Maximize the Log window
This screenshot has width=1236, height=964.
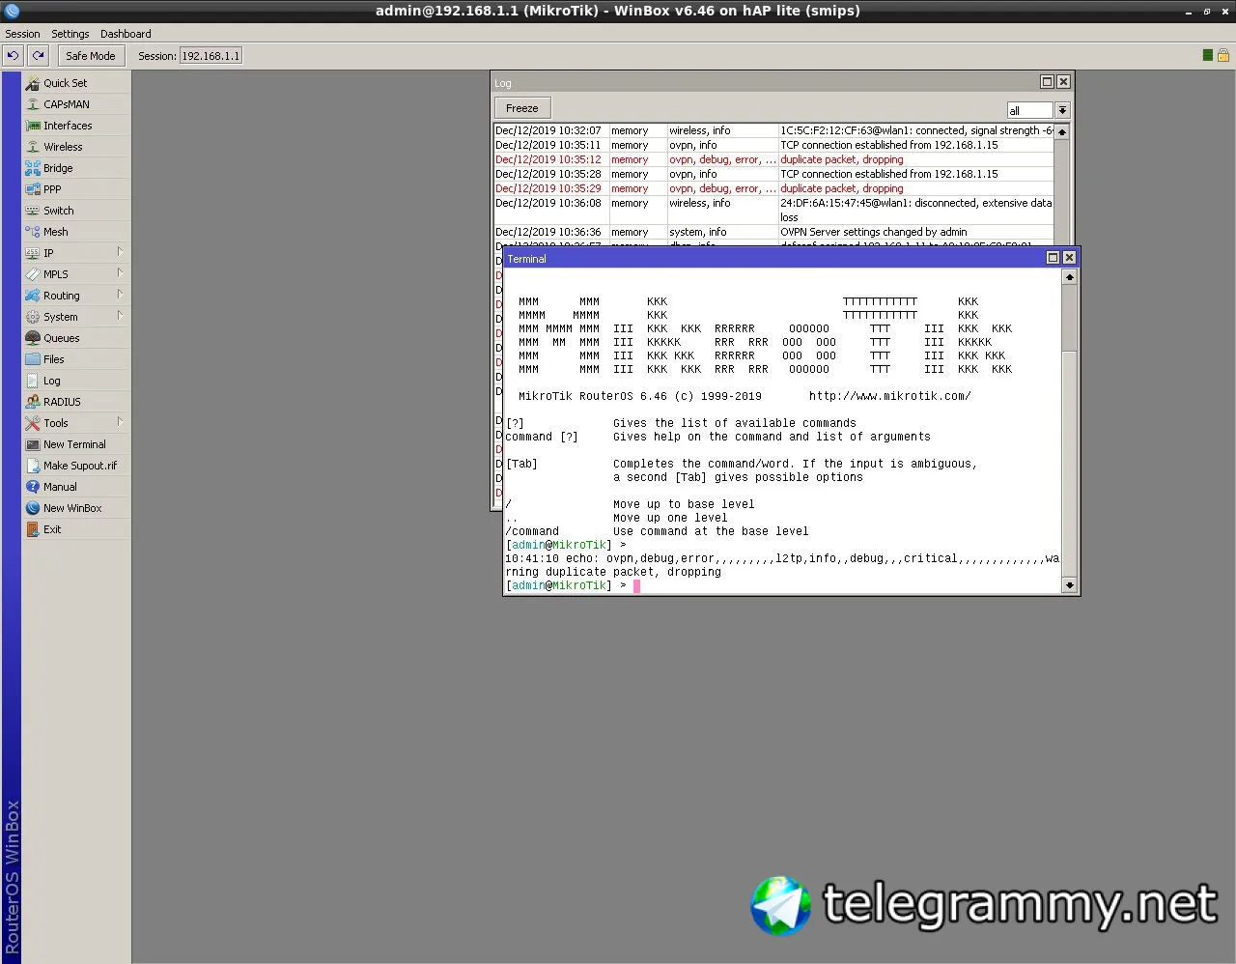pos(1047,82)
